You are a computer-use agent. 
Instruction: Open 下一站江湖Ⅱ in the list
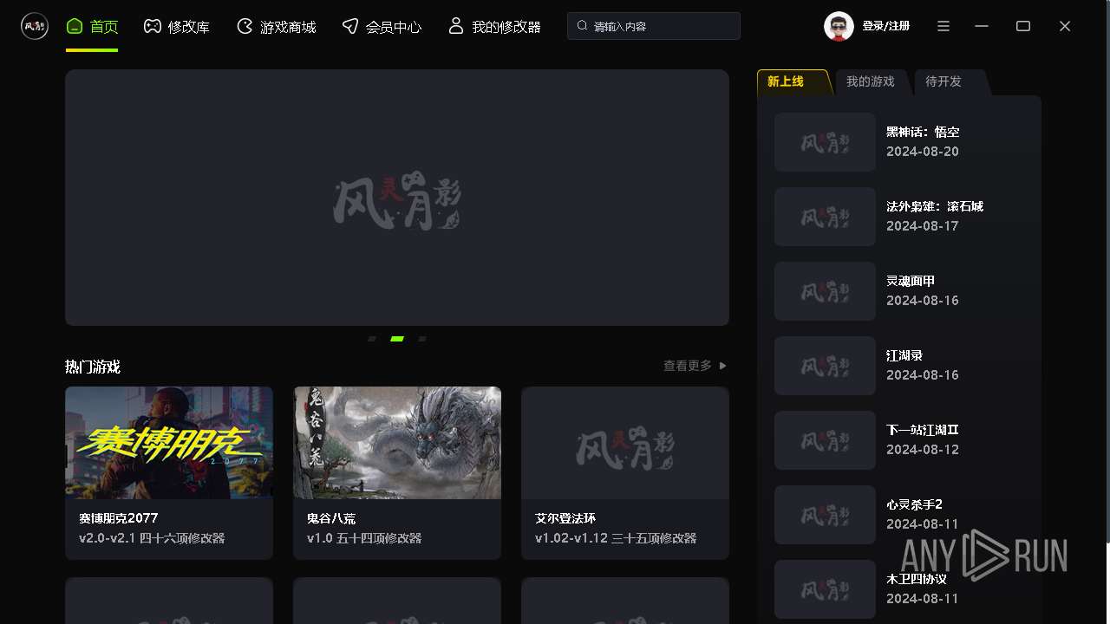click(923, 431)
